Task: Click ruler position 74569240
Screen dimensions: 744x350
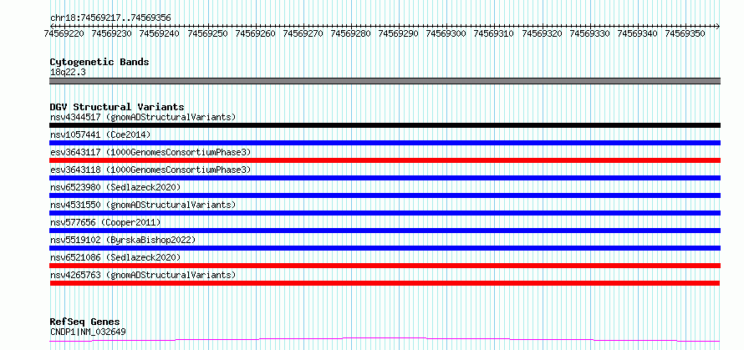Action: pos(160,33)
